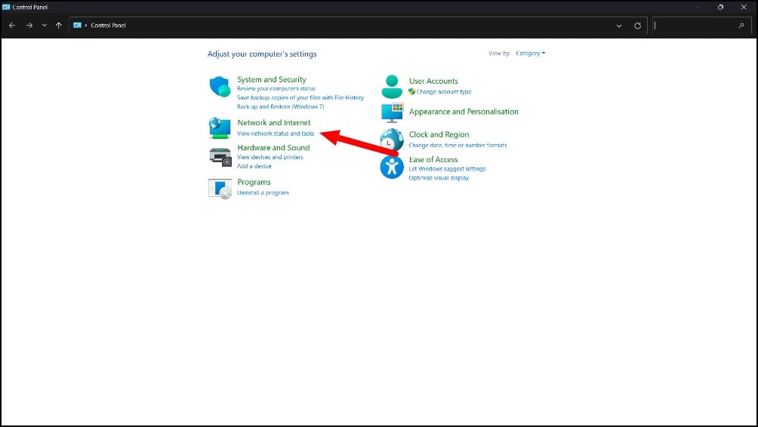
Task: Open the View by Category dropdown
Action: [530, 53]
